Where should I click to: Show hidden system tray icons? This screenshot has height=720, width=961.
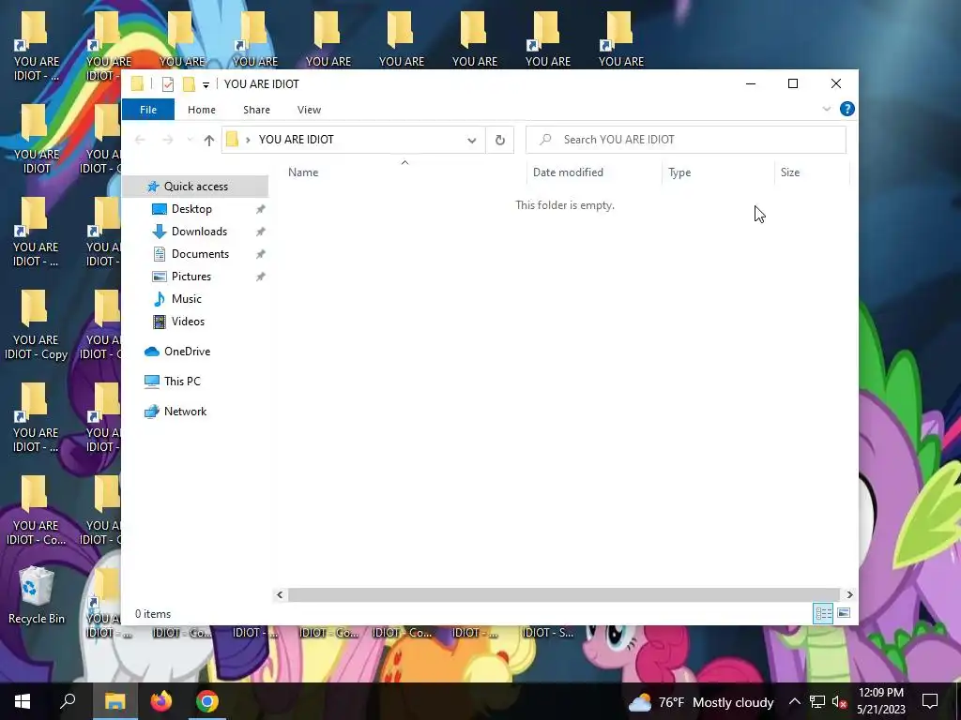pyautogui.click(x=794, y=701)
